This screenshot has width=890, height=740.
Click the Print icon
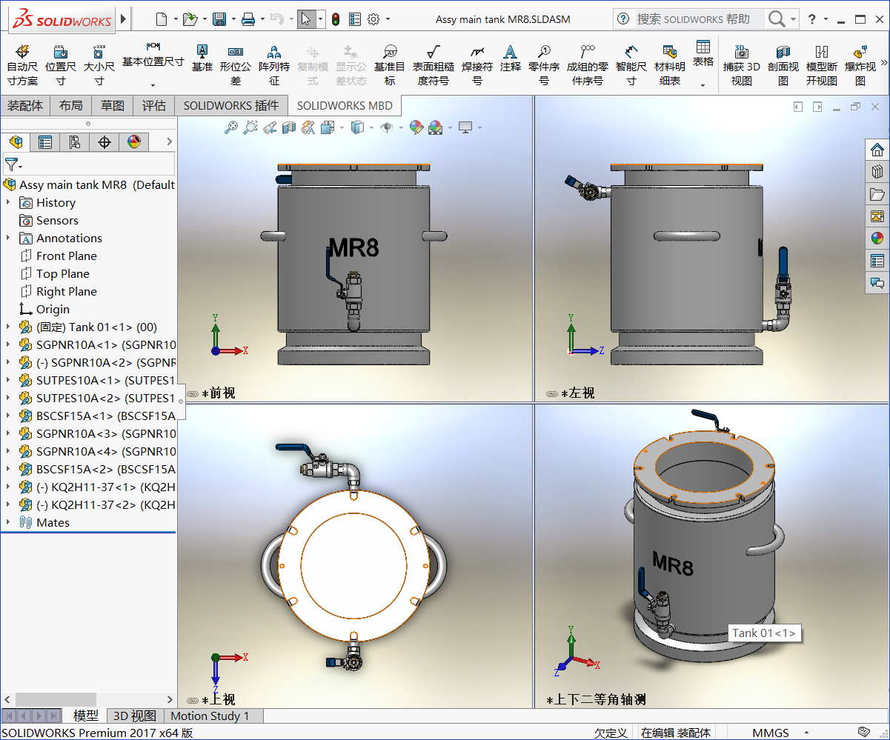coord(249,19)
